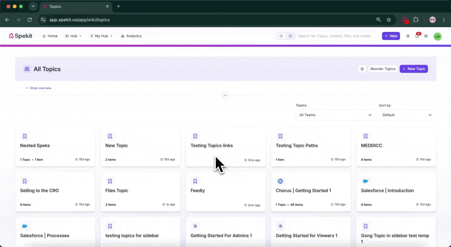Click the Reorder Topics button
451x247 pixels.
tap(383, 69)
